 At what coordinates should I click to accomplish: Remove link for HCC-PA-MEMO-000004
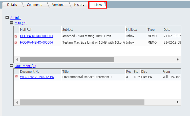[16, 43]
